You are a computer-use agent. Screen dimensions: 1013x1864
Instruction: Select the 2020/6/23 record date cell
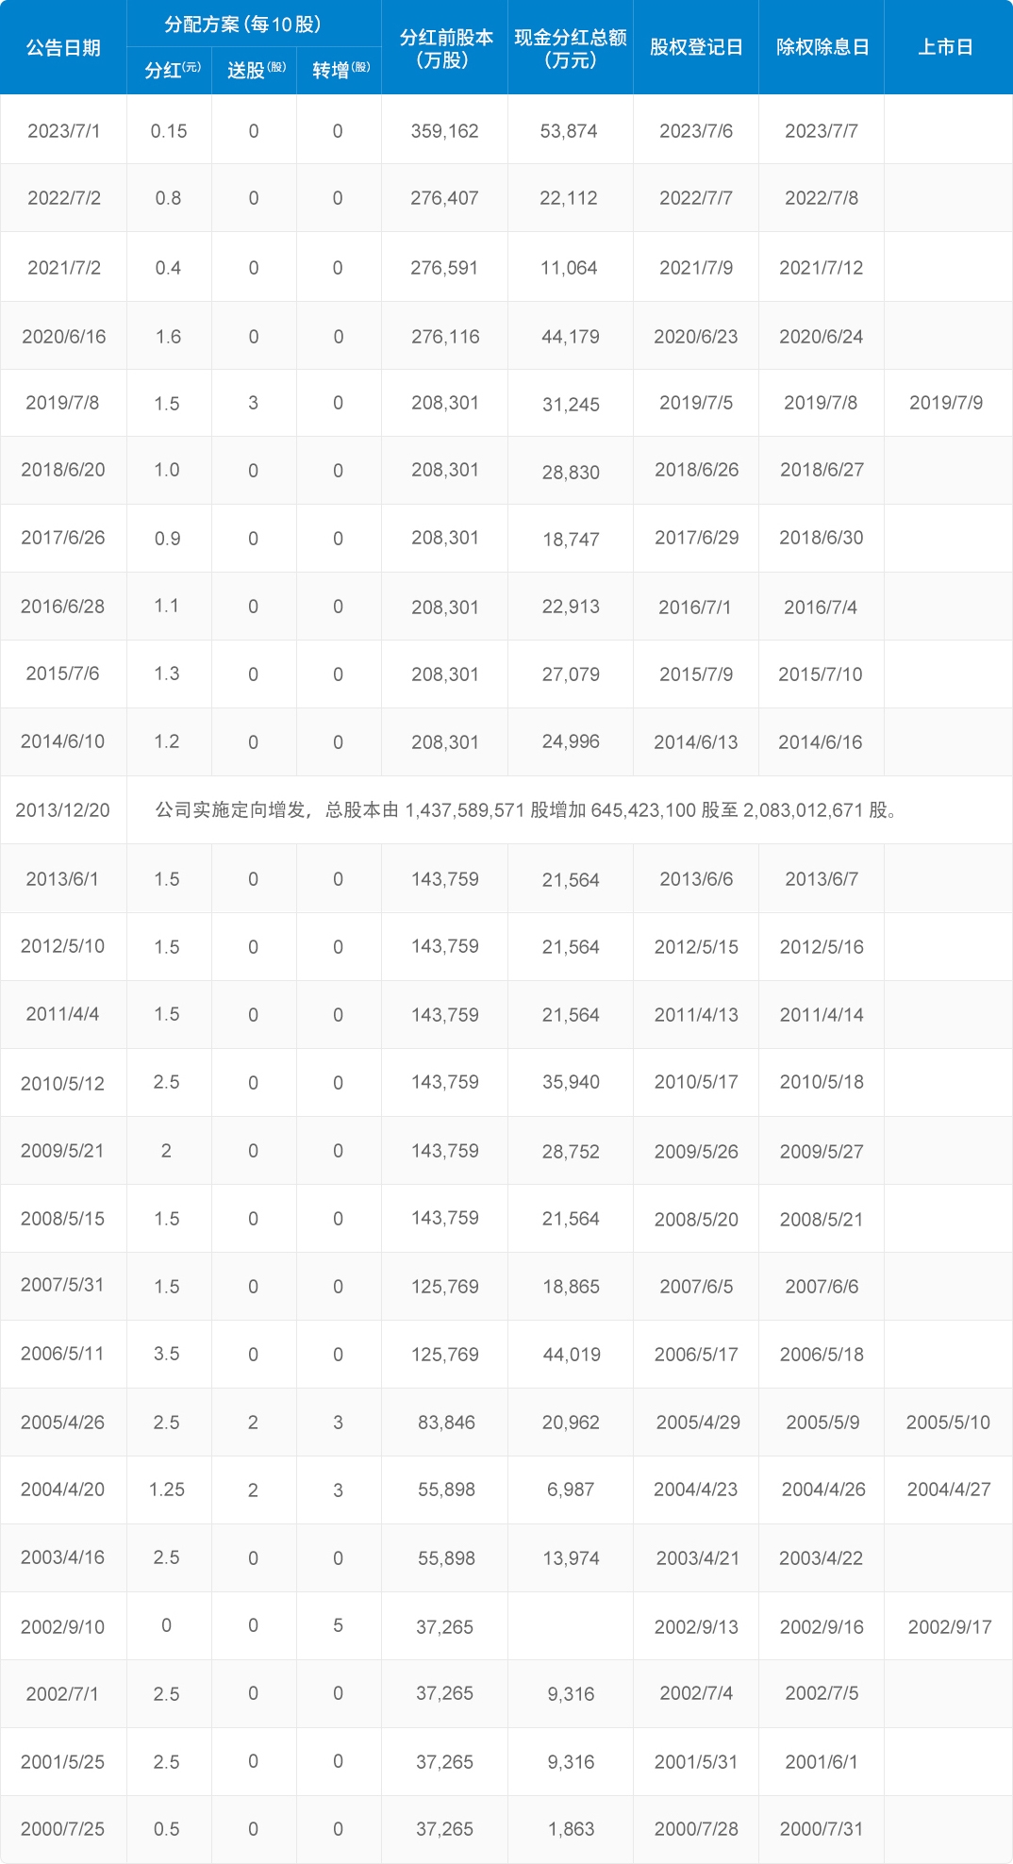[696, 337]
